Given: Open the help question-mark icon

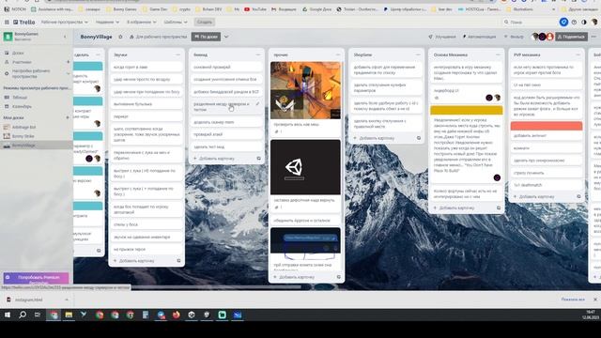Looking at the screenshot, I should (x=574, y=23).
